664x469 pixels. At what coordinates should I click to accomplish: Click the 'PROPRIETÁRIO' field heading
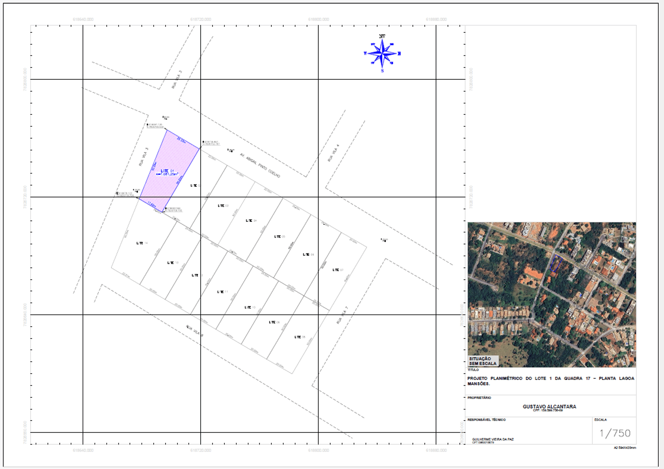point(479,398)
